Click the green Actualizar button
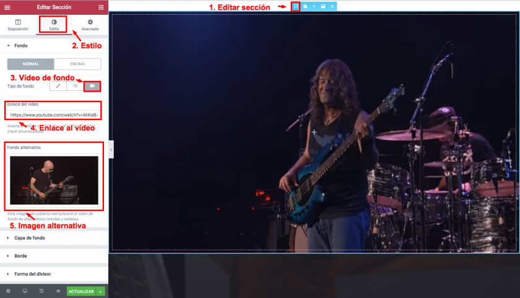 click(80, 291)
